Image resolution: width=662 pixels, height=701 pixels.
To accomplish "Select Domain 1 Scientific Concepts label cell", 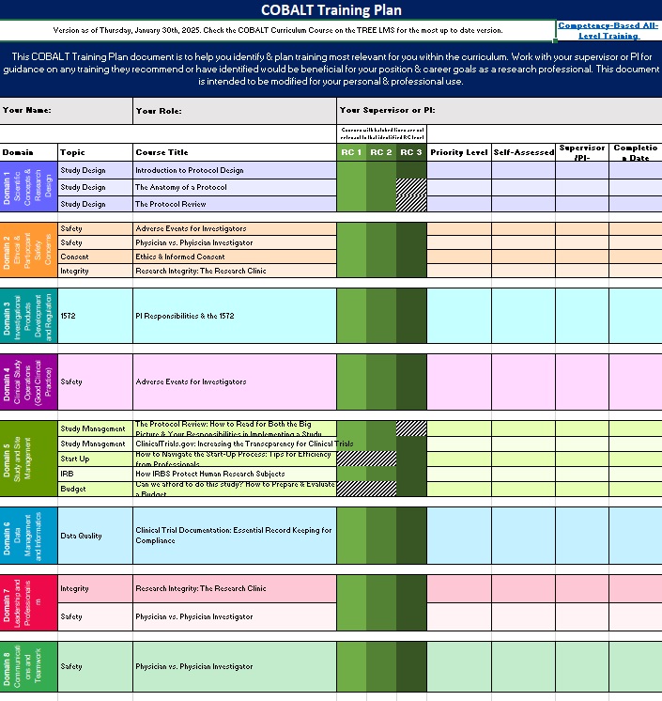I will click(x=28, y=186).
